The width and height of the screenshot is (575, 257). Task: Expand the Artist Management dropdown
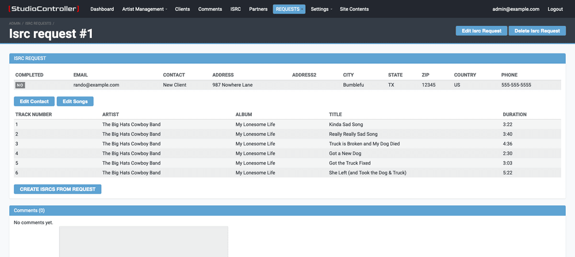tap(144, 9)
